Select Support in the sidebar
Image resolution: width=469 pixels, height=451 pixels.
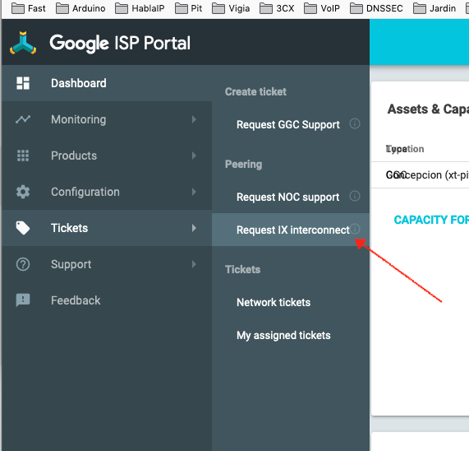click(107, 264)
